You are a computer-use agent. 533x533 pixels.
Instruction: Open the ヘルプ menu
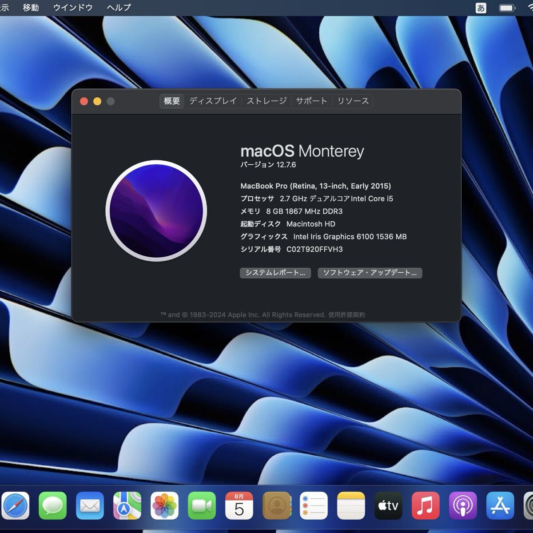tap(119, 8)
